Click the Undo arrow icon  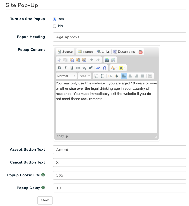click(92, 60)
